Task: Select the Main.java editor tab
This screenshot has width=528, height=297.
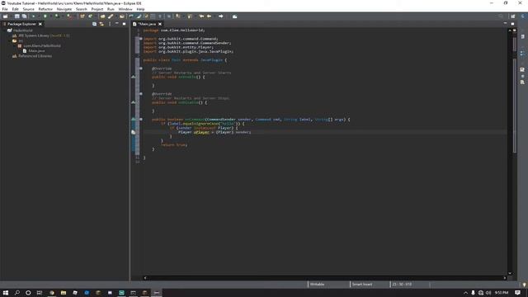Action: 147,24
